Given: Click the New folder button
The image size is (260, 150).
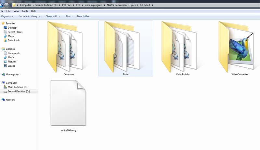Looking at the screenshot, I should click(x=83, y=16).
